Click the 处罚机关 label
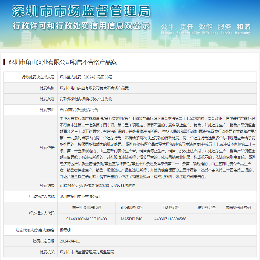Image resolution: width=260 pixels, height=260 pixels. tap(48, 252)
